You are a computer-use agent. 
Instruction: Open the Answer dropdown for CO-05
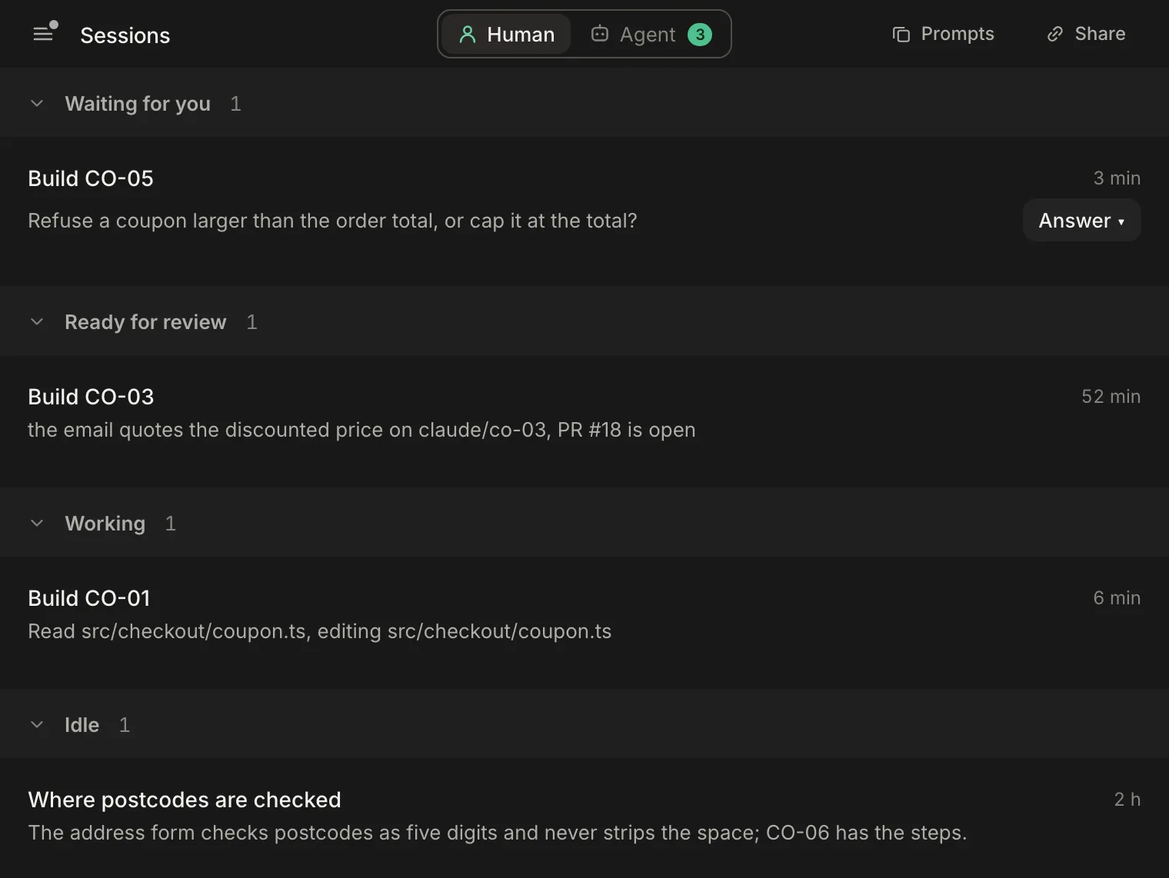click(1081, 221)
